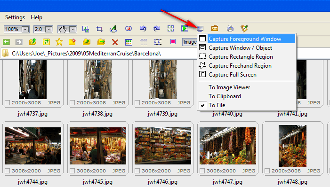330x187 pixels.
Task: Click the screen capture monitor icon
Action: pyautogui.click(x=200, y=29)
